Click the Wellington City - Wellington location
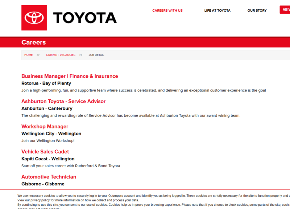The height and width of the screenshot is (209, 290). (x=51, y=134)
